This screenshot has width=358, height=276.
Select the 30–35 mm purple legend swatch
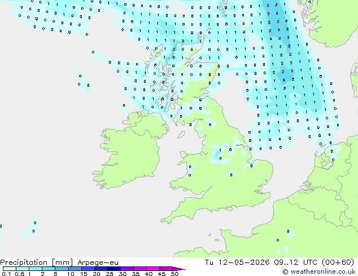126,269
